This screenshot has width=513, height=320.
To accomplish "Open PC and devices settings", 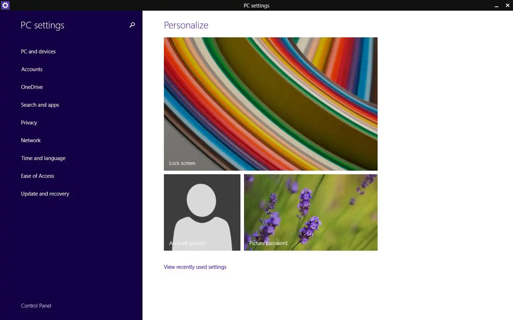I will [38, 52].
